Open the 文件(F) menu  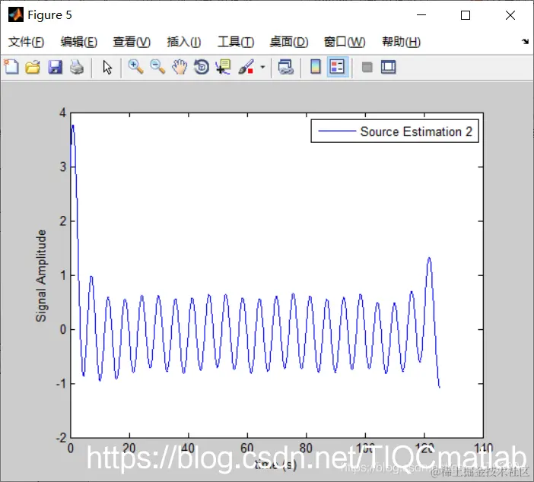(26, 42)
